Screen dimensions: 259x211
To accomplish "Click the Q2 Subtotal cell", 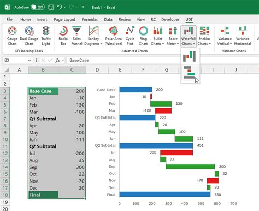I will pos(43,146).
